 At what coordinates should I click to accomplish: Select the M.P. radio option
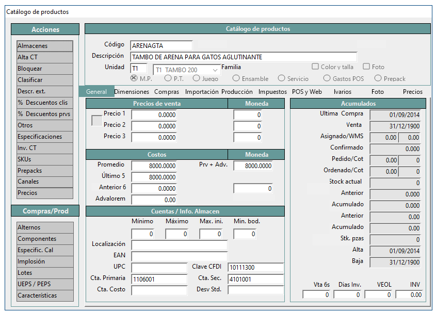pyautogui.click(x=134, y=78)
